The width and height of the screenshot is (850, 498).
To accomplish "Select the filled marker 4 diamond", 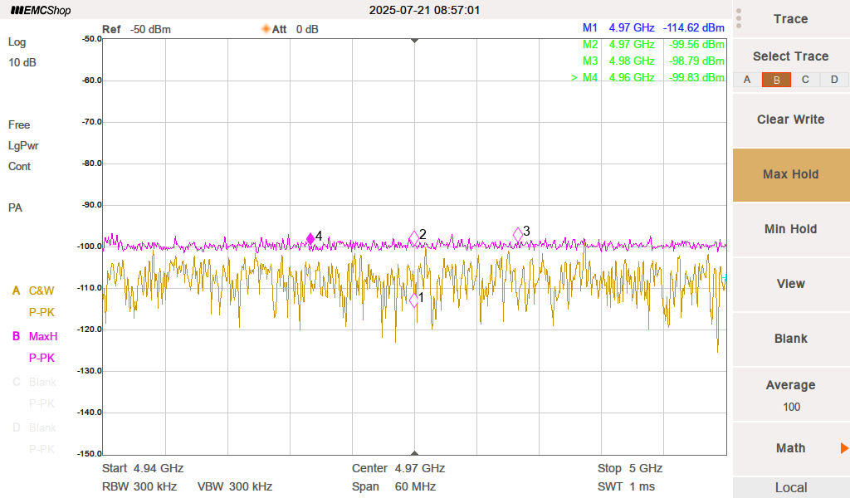I will (310, 239).
